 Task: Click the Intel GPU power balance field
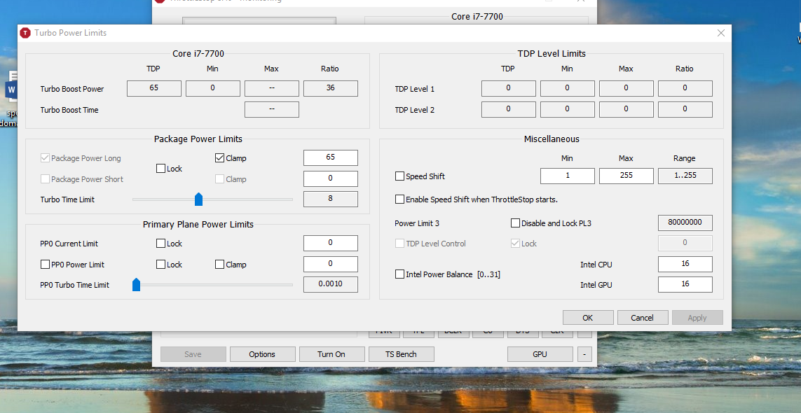(685, 284)
